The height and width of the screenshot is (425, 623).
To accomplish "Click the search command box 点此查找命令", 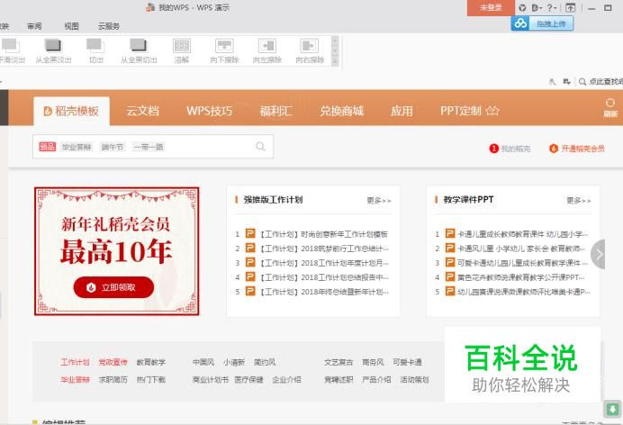I will coord(601,81).
